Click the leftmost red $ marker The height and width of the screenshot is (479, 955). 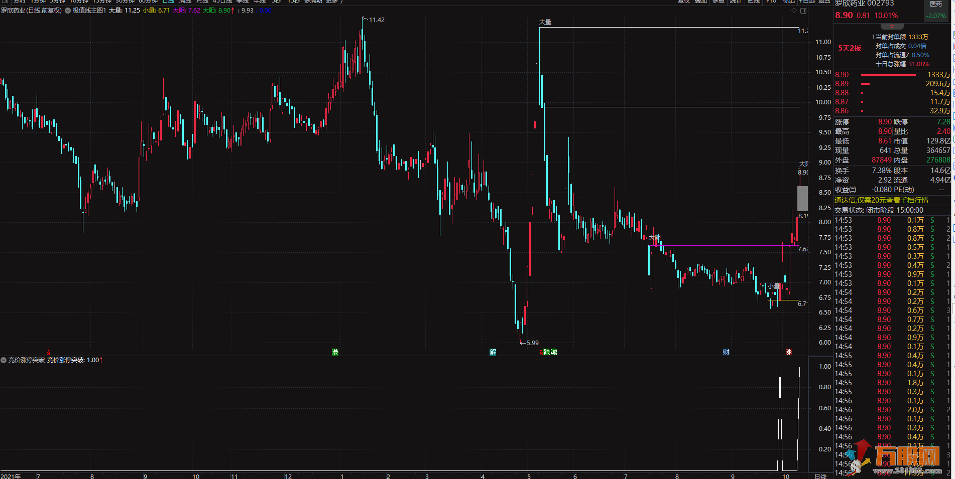pyautogui.click(x=49, y=352)
